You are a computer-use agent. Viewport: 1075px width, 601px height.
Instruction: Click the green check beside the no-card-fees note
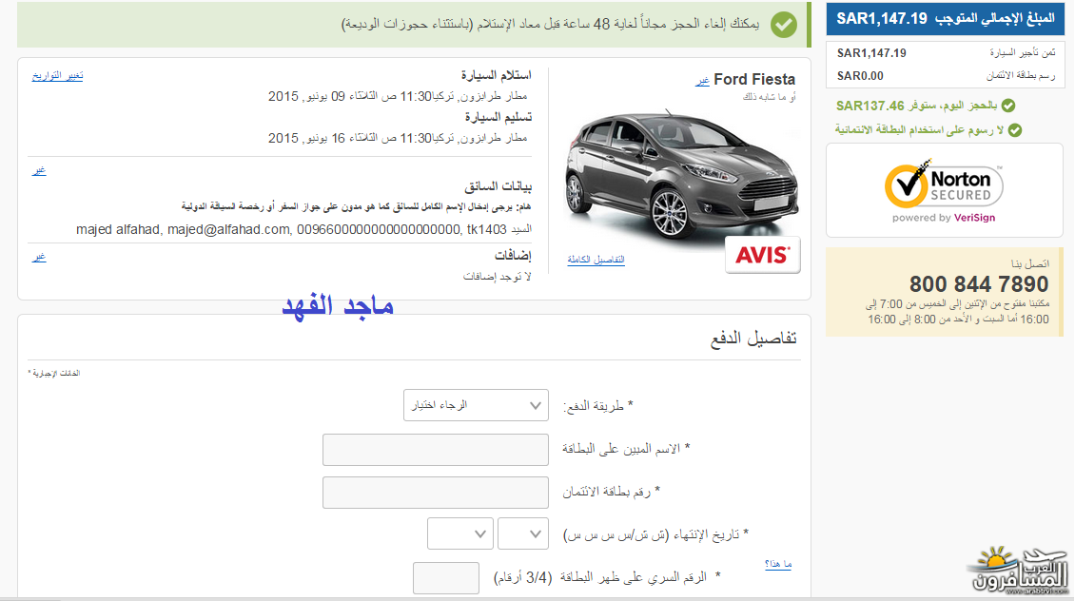[x=1015, y=130]
